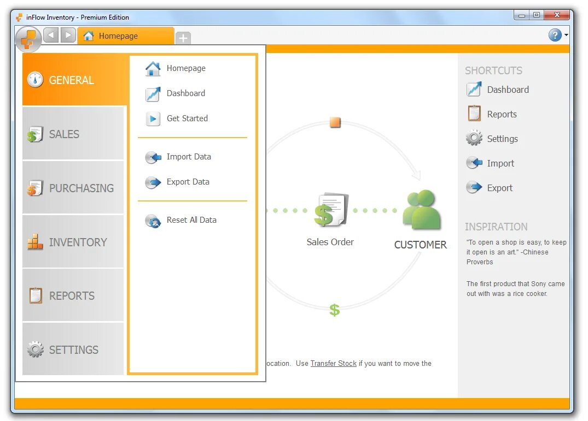Viewport: 588px width, 421px height.
Task: Click the Sales Order document icon
Action: [x=331, y=210]
